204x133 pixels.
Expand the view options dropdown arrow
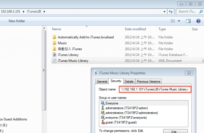(x=179, y=21)
